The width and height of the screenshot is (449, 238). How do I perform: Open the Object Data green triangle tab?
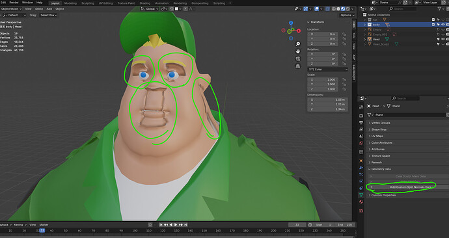[361, 195]
